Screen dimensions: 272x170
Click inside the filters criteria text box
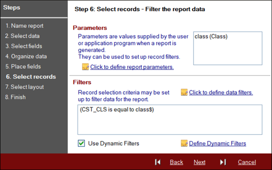click(x=170, y=120)
